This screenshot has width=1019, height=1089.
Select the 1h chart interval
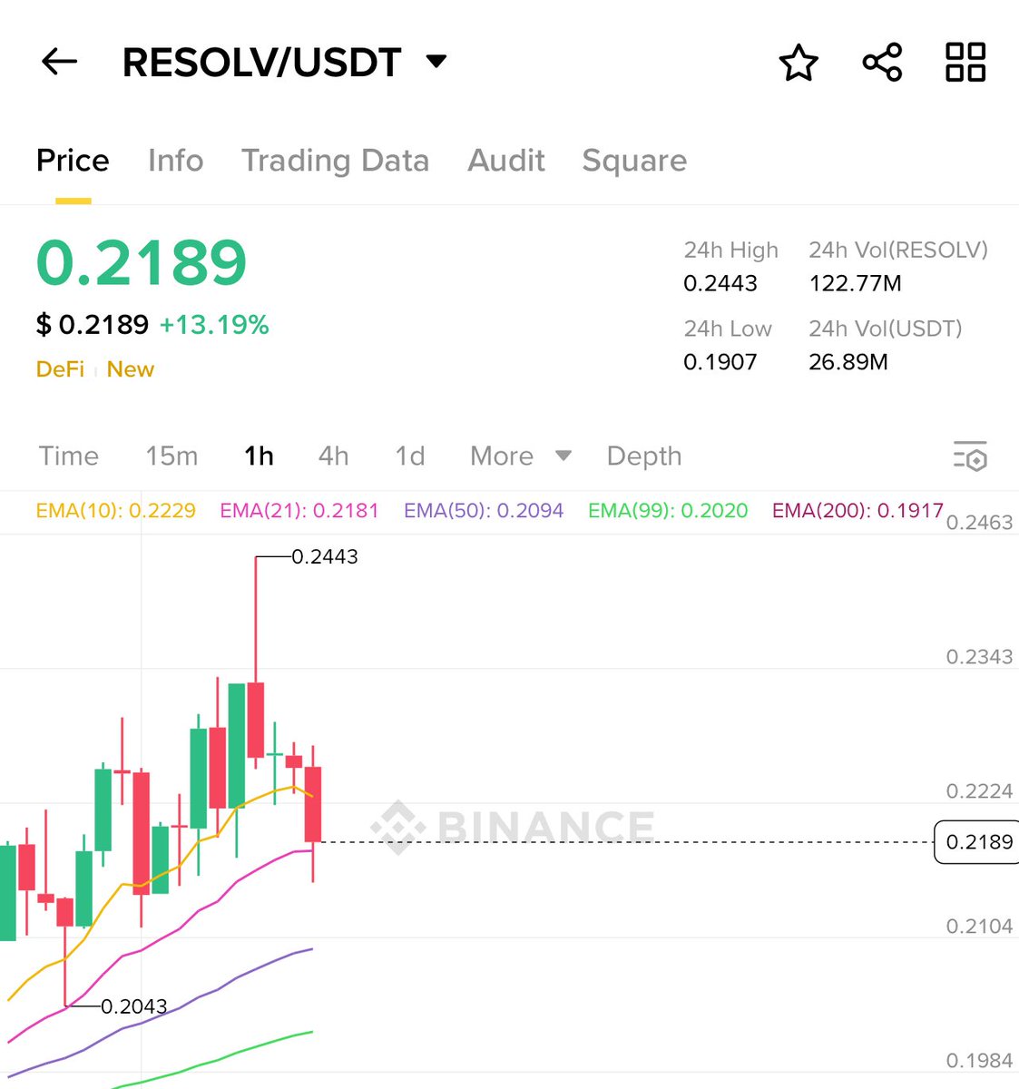coord(259,456)
